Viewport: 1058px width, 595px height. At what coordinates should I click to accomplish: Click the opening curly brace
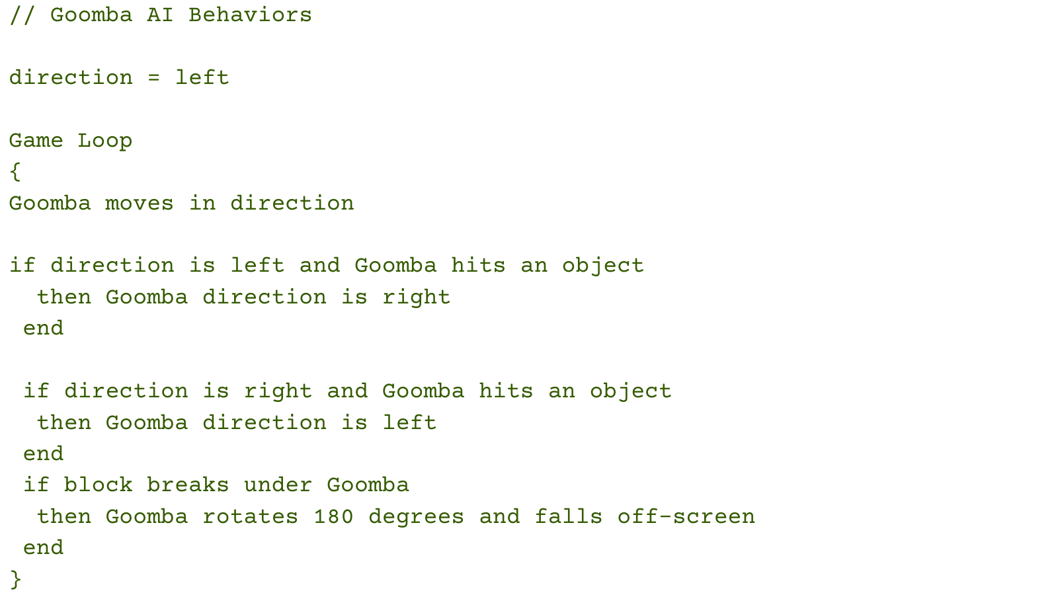tap(15, 173)
